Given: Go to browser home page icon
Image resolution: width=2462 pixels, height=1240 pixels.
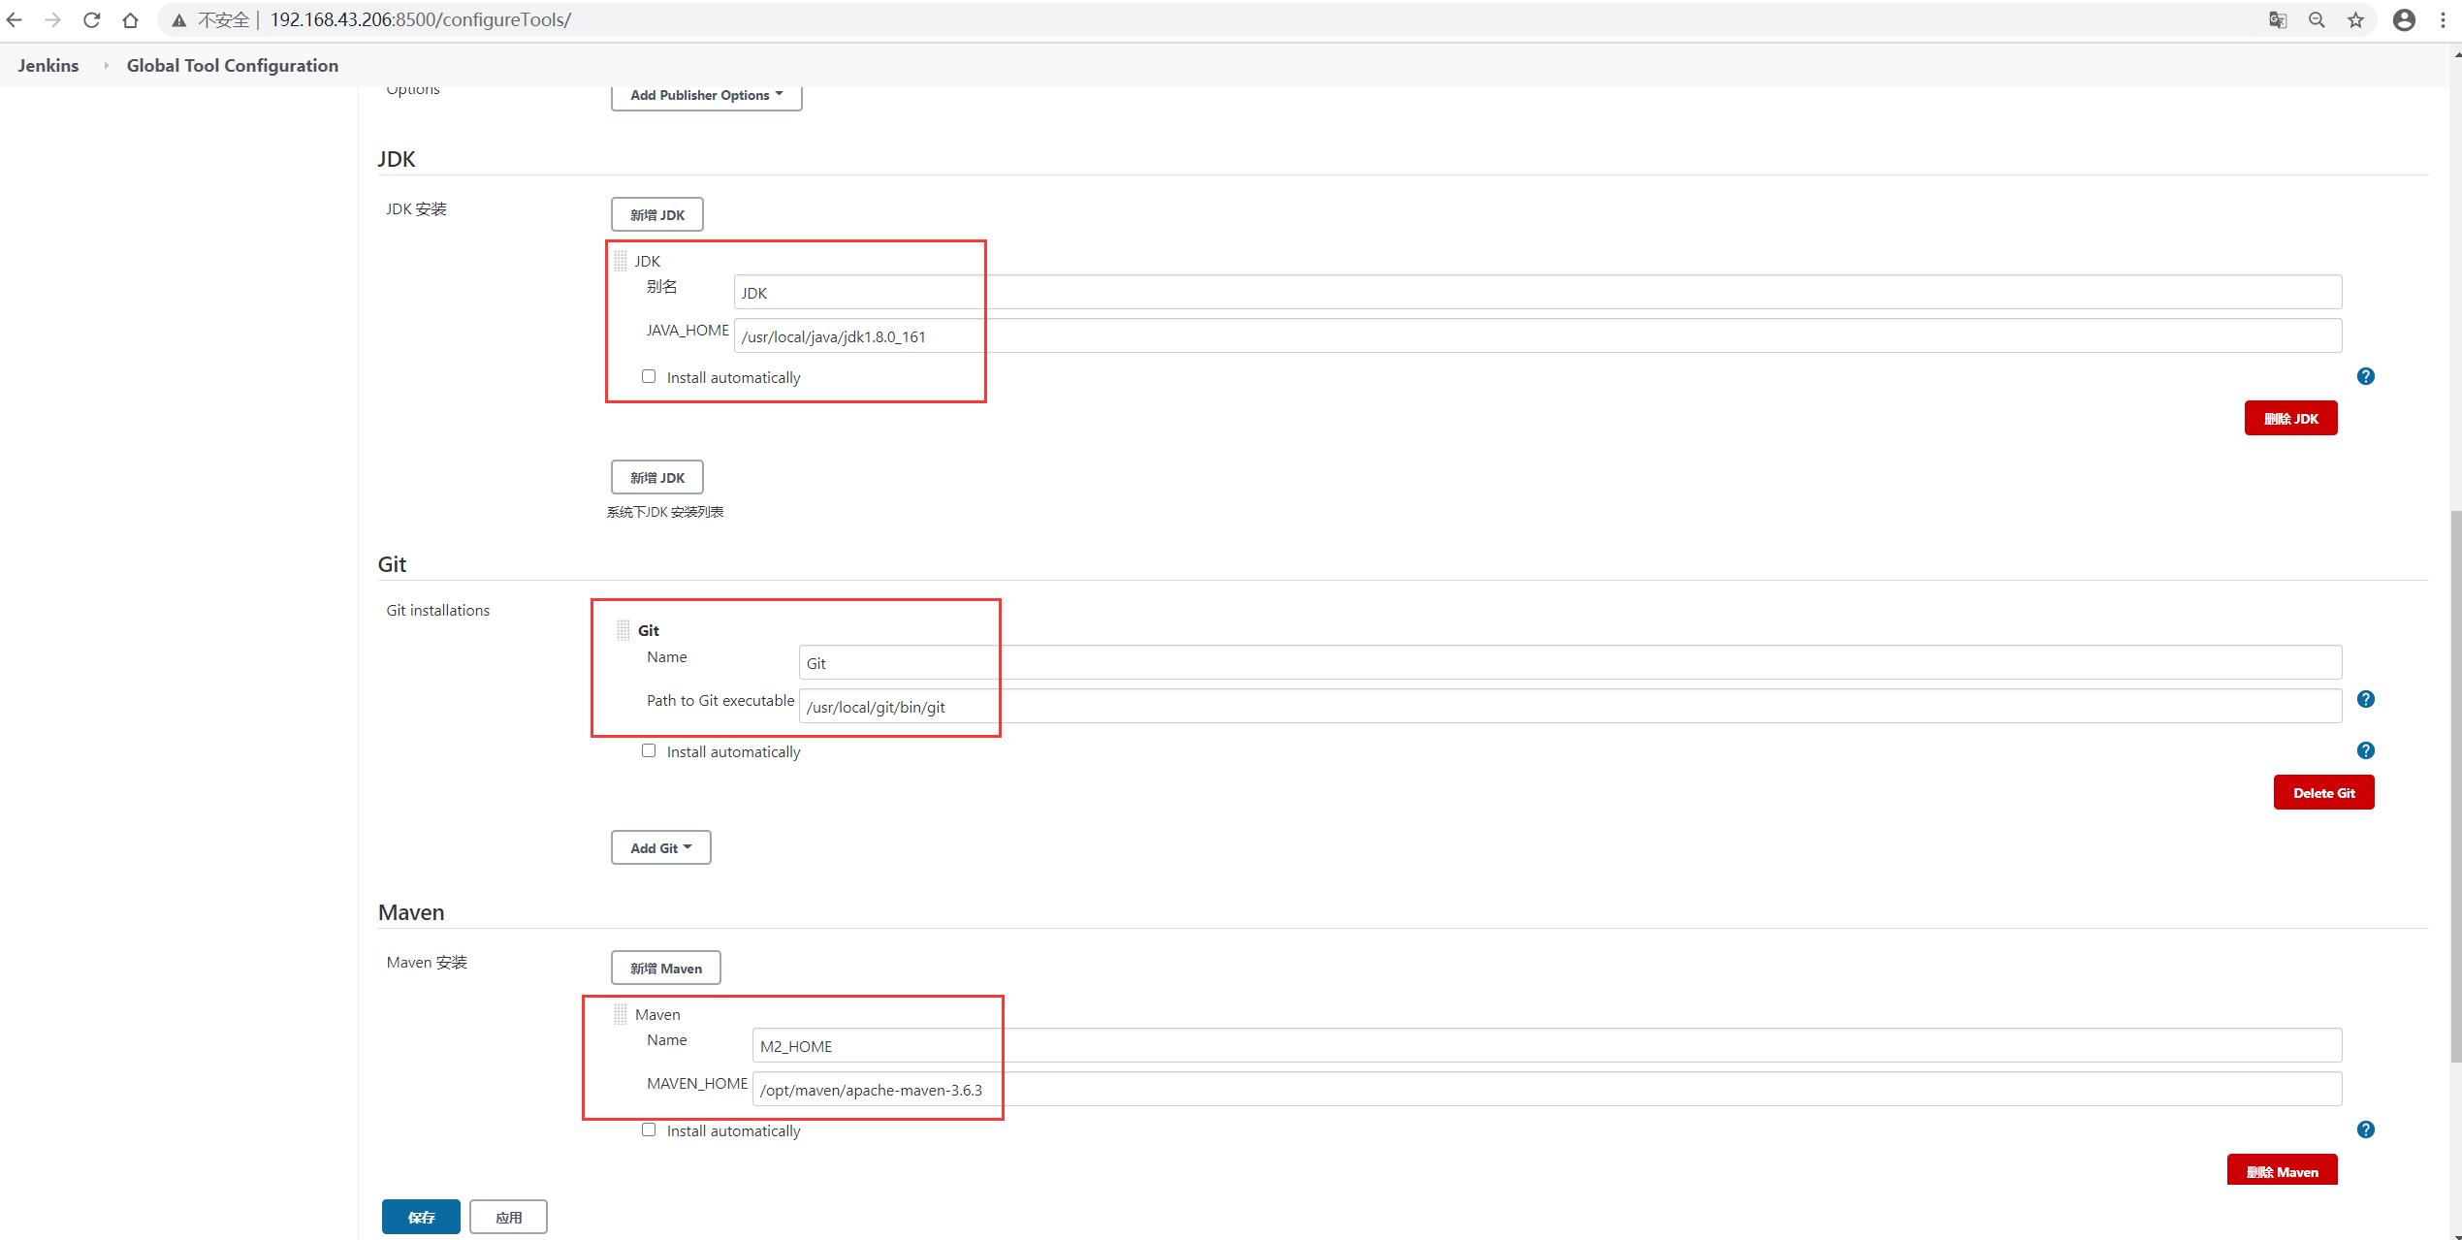Looking at the screenshot, I should click(130, 19).
